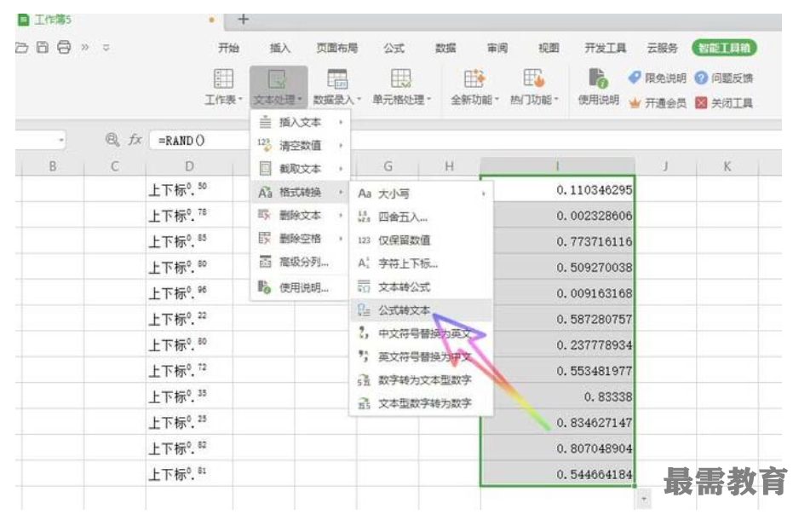Select the 工作簿5 document tab
Viewport: 793px width, 515px height.
pos(119,20)
